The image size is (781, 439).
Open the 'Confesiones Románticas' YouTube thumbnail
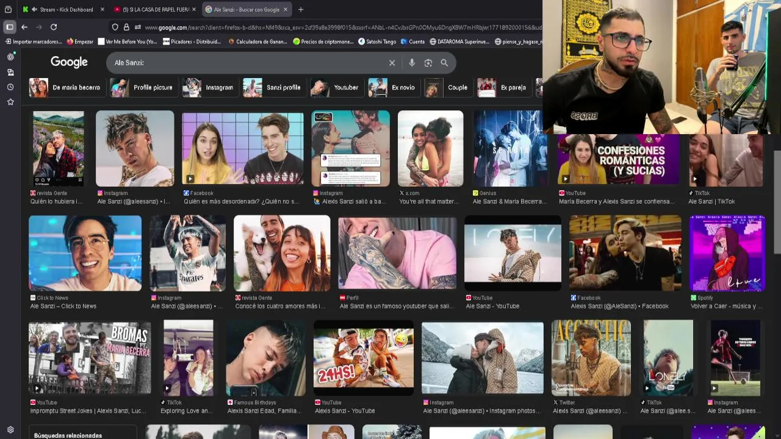coord(618,160)
